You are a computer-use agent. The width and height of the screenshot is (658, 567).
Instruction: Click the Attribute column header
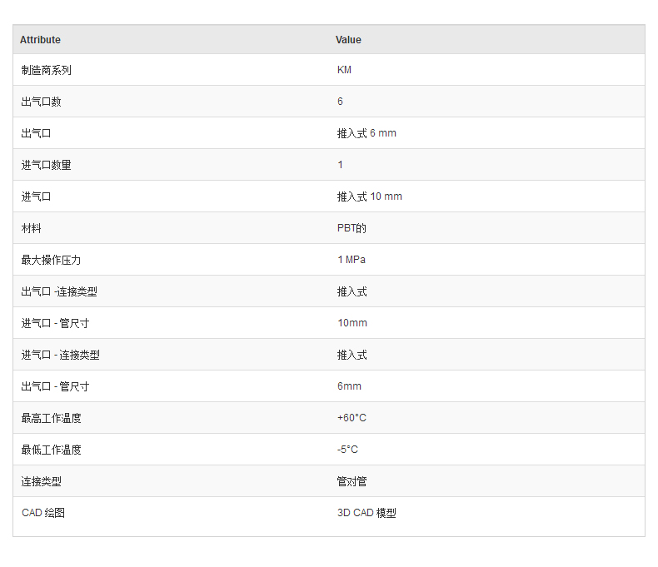point(40,40)
